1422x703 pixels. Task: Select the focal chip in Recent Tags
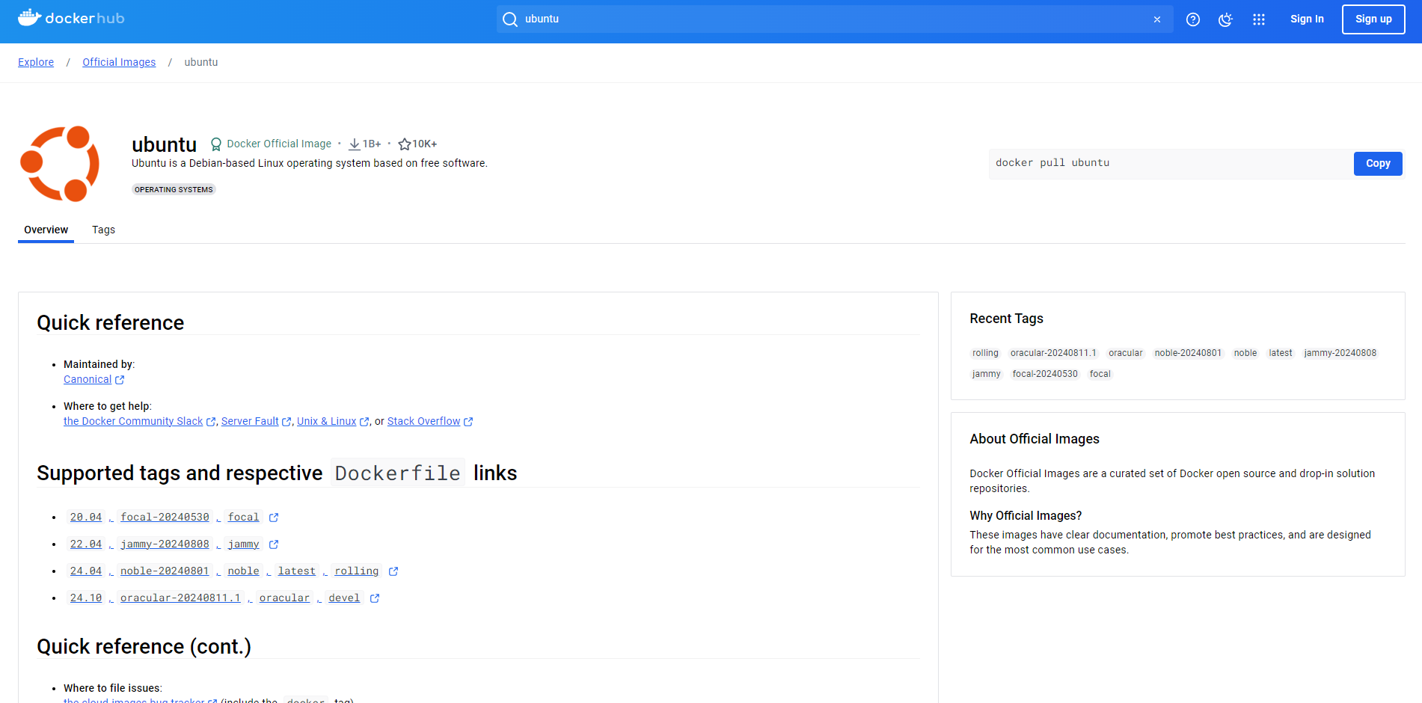[x=1100, y=374]
